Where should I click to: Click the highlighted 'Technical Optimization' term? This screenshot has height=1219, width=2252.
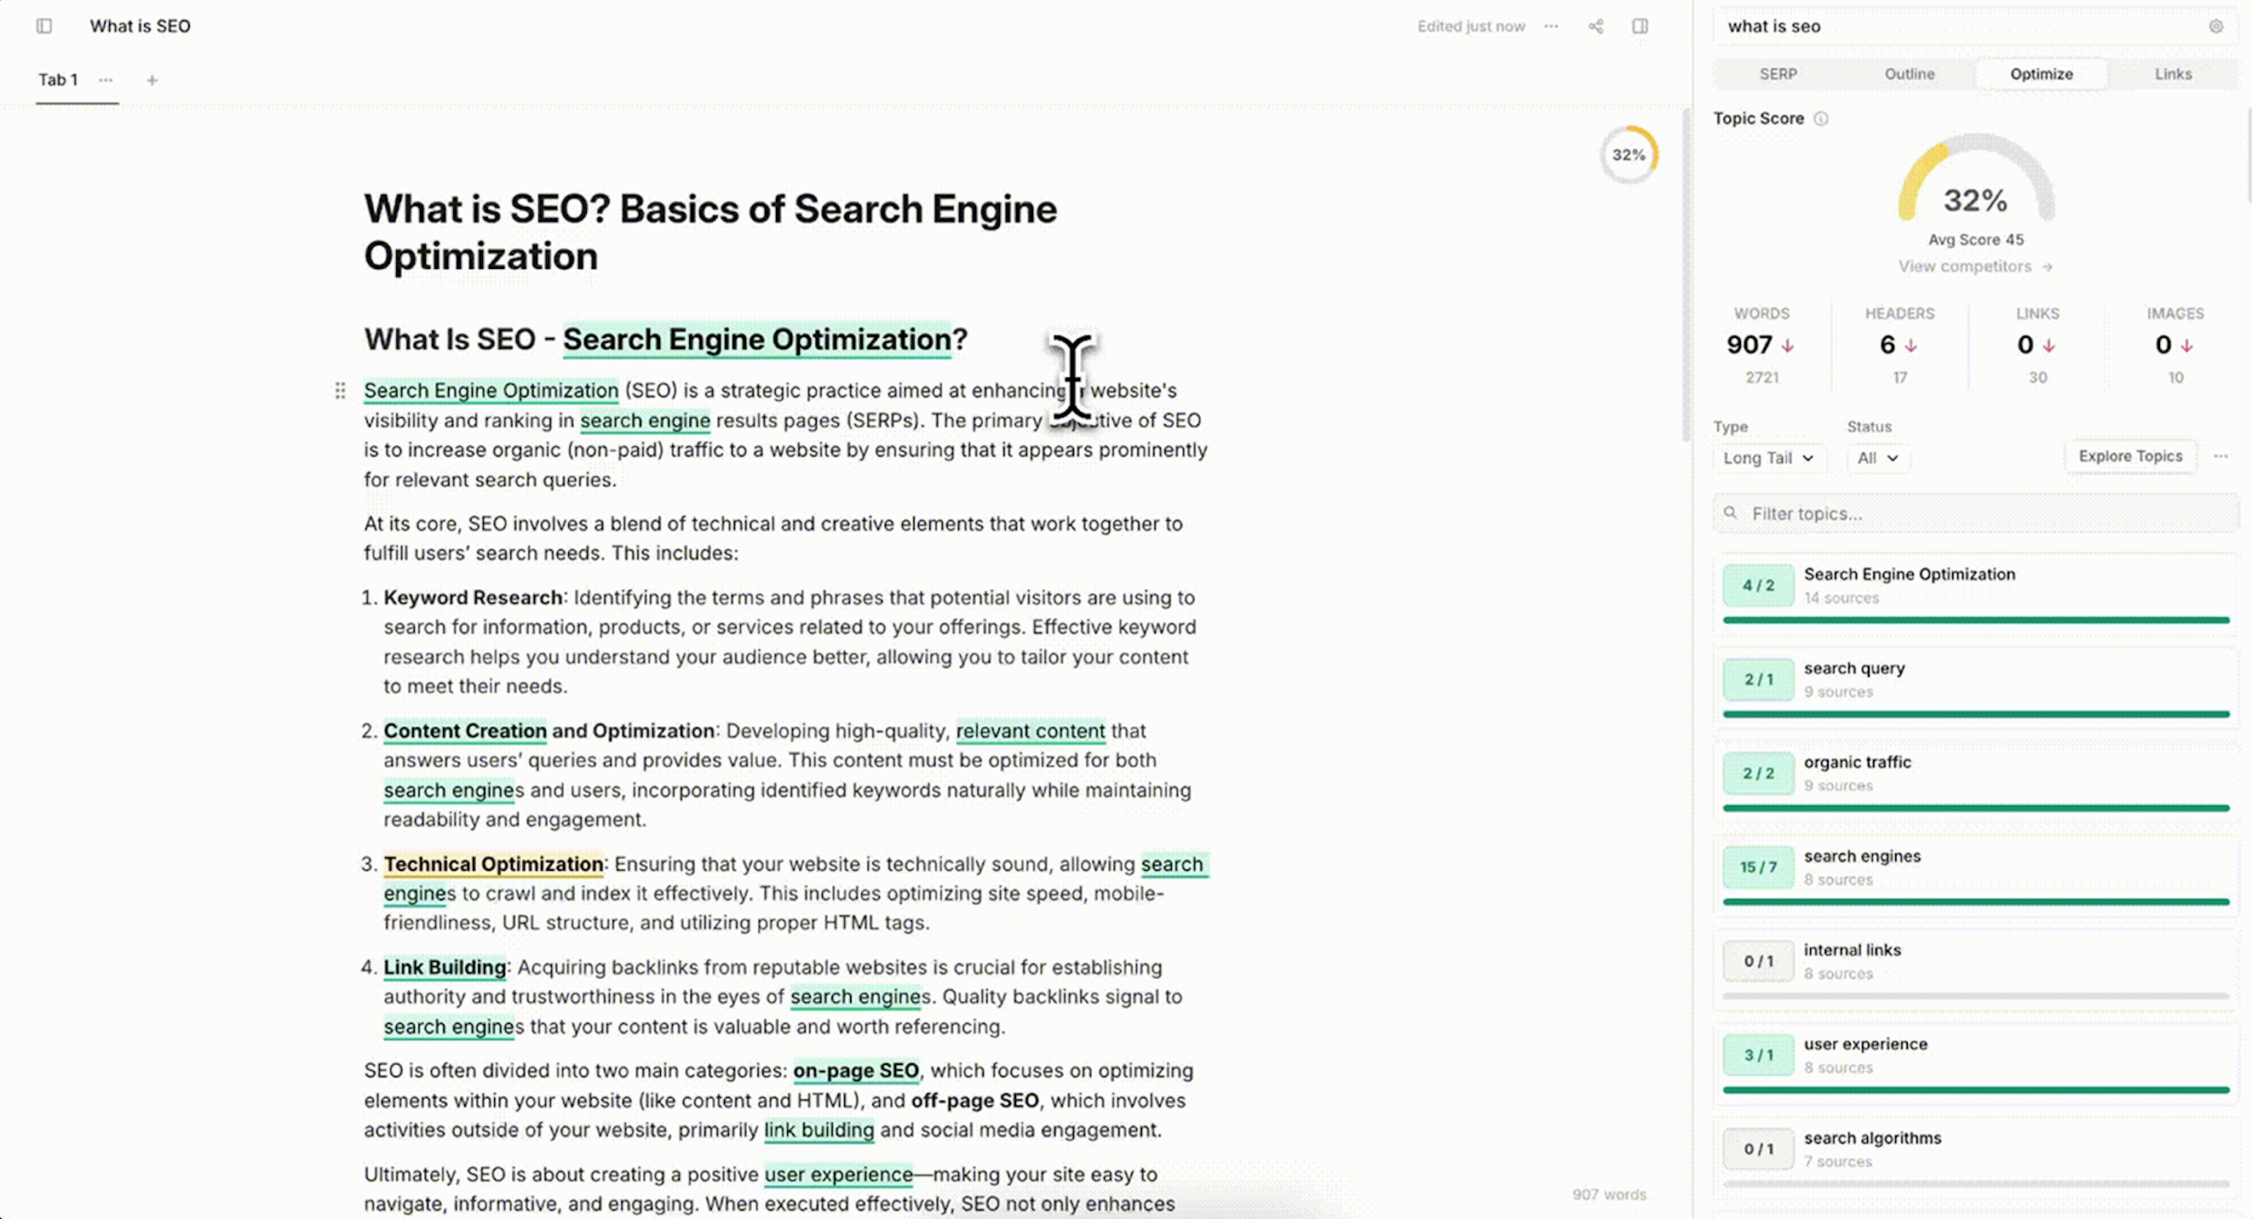[x=493, y=864]
